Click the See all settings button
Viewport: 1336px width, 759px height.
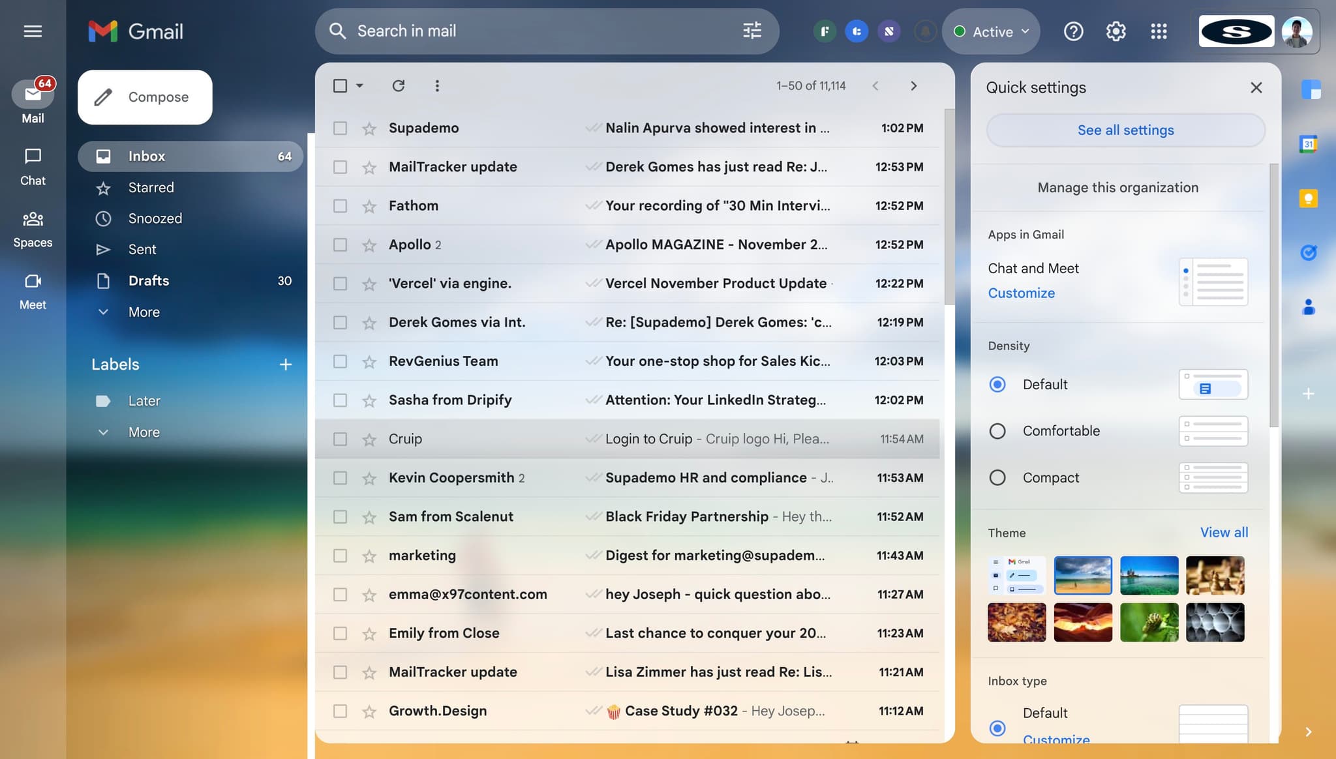click(1125, 130)
